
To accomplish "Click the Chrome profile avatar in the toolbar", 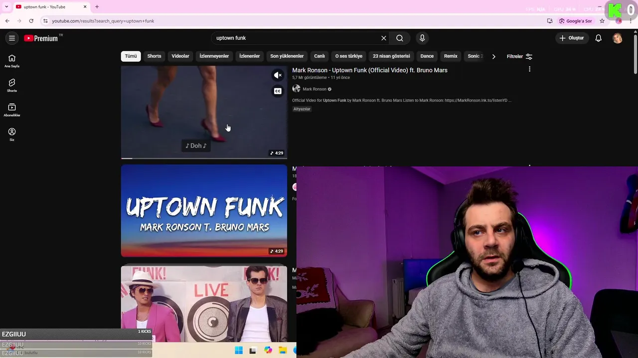I will [x=619, y=21].
